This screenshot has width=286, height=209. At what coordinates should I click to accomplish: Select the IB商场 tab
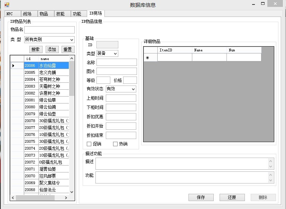click(96, 13)
